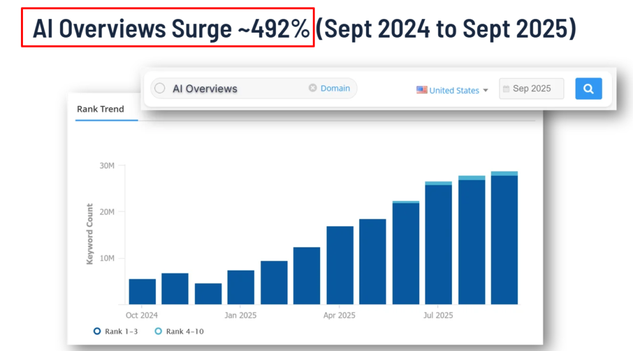Select the radio circle beside AI Overviews
633x351 pixels.
[x=160, y=88]
